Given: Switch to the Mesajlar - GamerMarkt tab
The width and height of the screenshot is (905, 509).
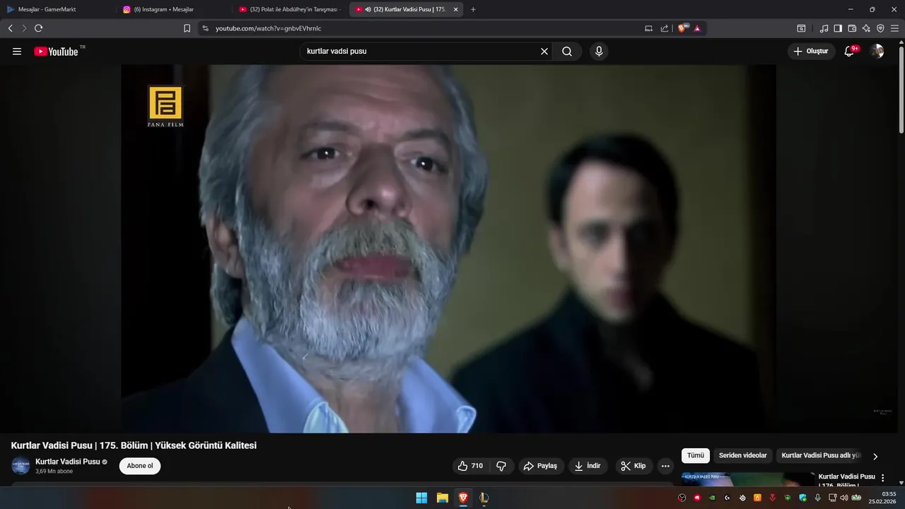Looking at the screenshot, I should [57, 9].
